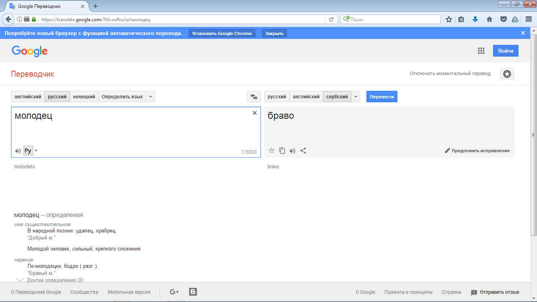Screen dimensions: 537x302
Task: Expand other definitions chevron
Action: (20, 280)
